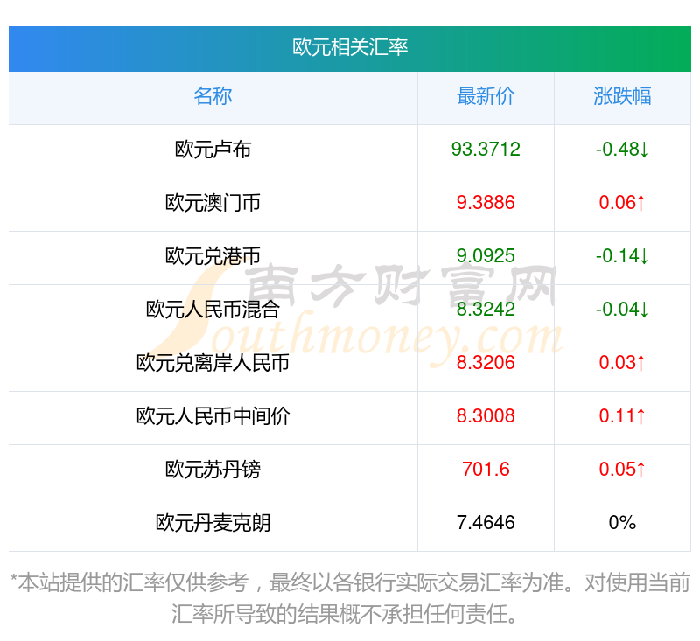Click the price 701.6
The image size is (700, 641).
(486, 470)
